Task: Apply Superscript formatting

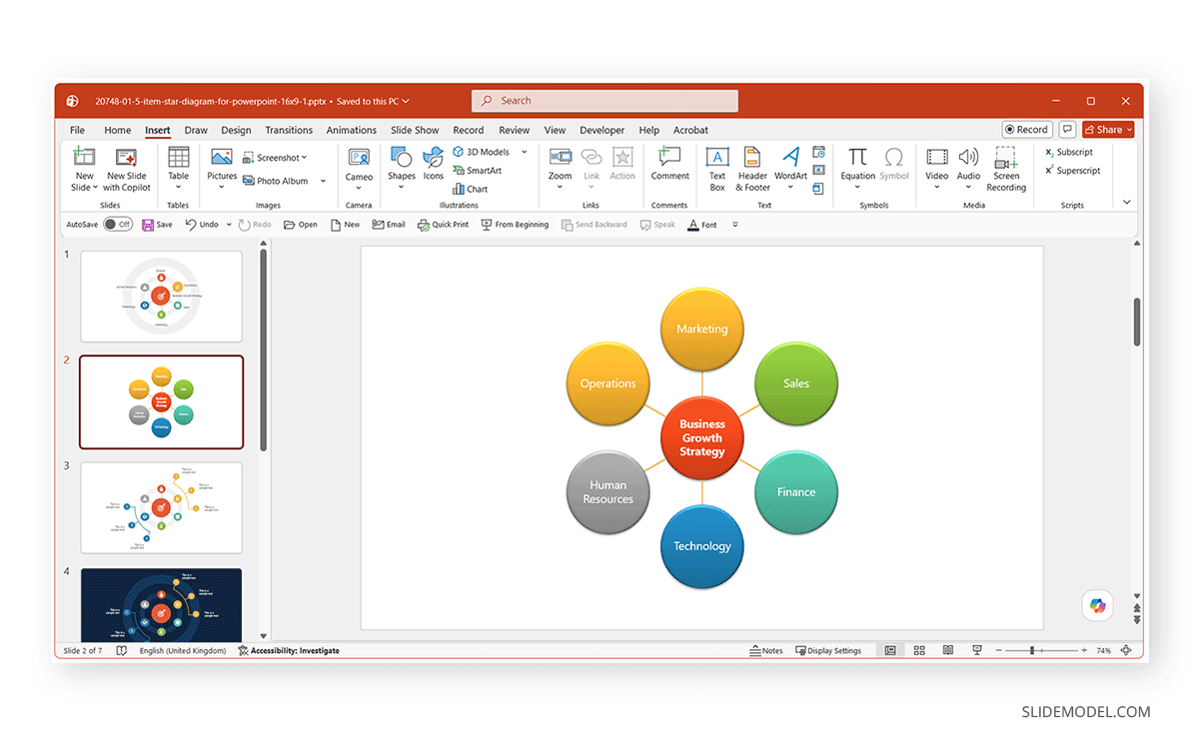Action: click(1072, 171)
